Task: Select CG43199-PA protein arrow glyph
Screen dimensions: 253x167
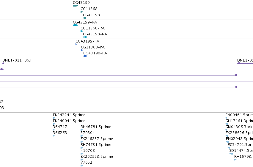Action: click(x=76, y=44)
